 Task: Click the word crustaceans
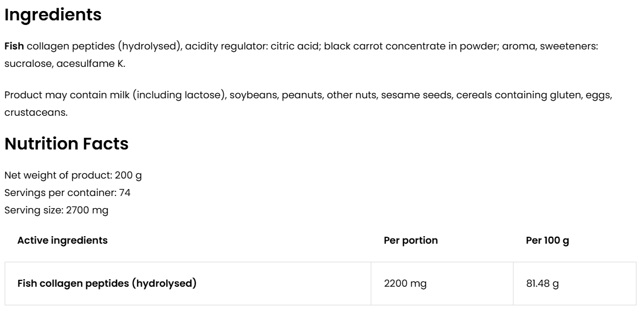(x=36, y=113)
